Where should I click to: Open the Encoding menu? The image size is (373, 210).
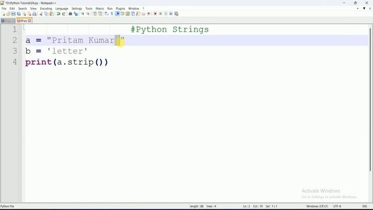pos(46,9)
